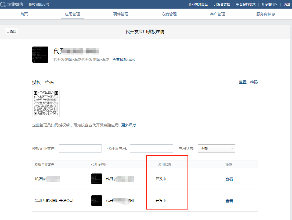The height and width of the screenshot is (220, 292).
Task: Click the app icon in the 知店技 row
Action: click(x=96, y=179)
